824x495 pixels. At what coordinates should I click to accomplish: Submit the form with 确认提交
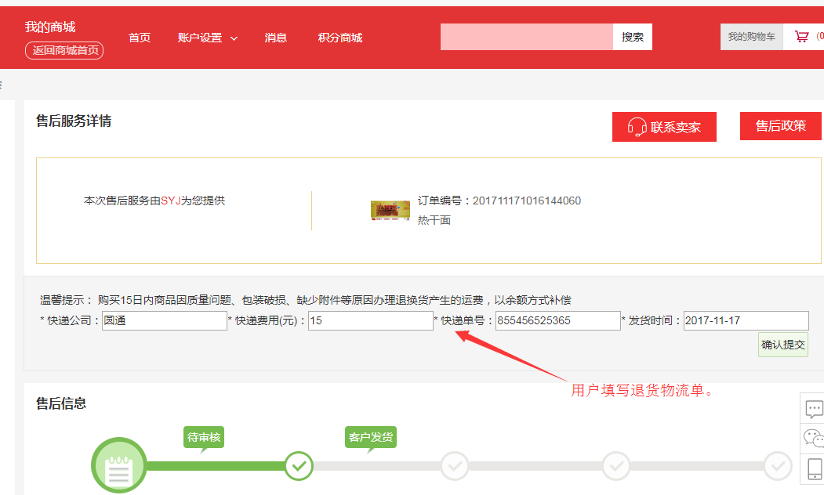782,345
